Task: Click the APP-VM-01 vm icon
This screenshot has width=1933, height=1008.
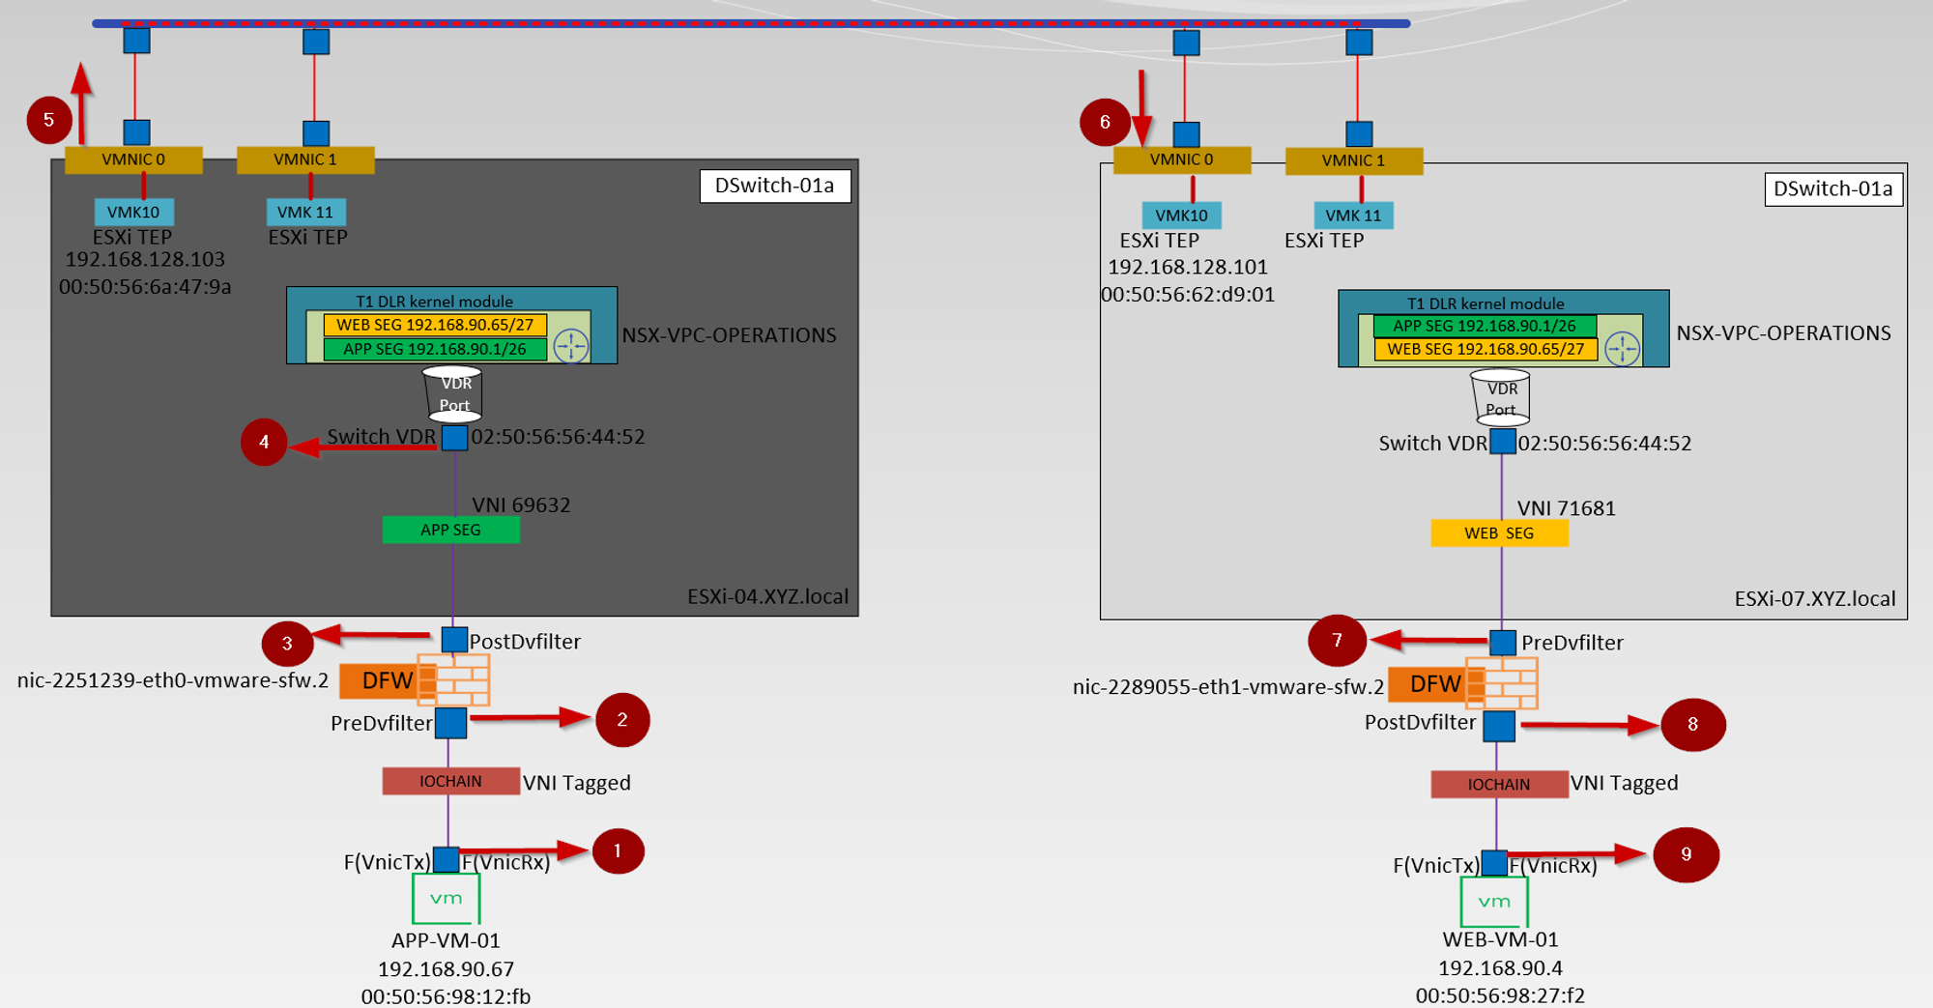Action: 446,899
